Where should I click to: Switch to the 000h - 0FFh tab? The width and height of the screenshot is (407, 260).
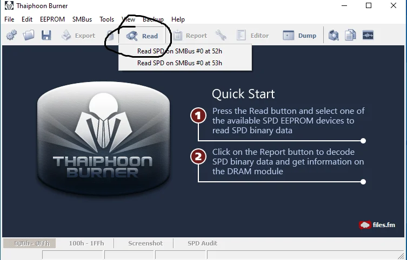[x=29, y=243]
